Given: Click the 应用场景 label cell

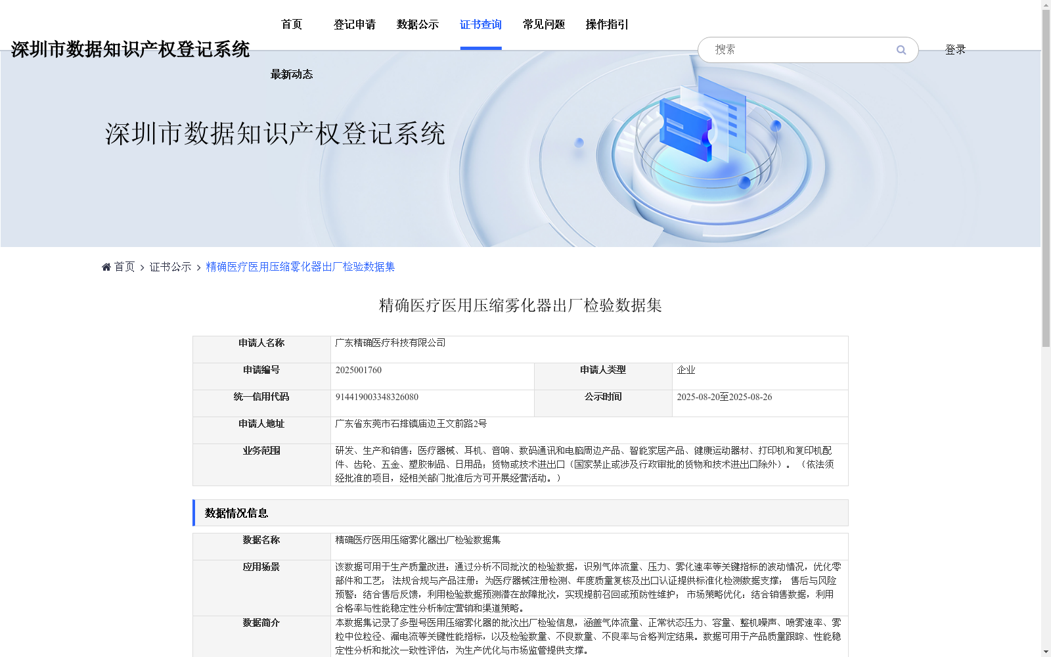Looking at the screenshot, I should [261, 587].
